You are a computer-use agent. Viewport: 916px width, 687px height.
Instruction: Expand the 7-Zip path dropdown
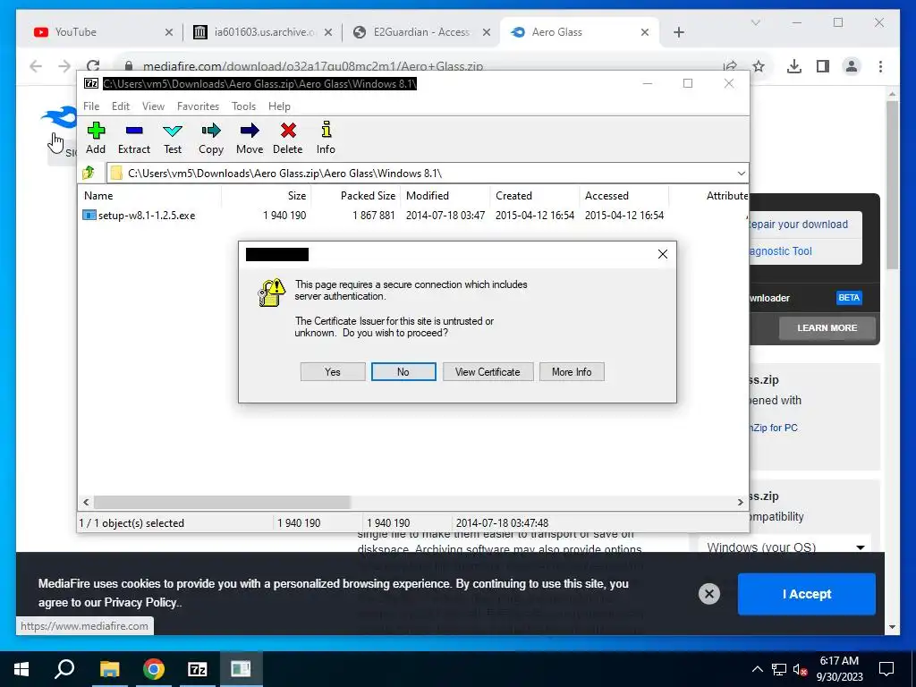(x=741, y=174)
